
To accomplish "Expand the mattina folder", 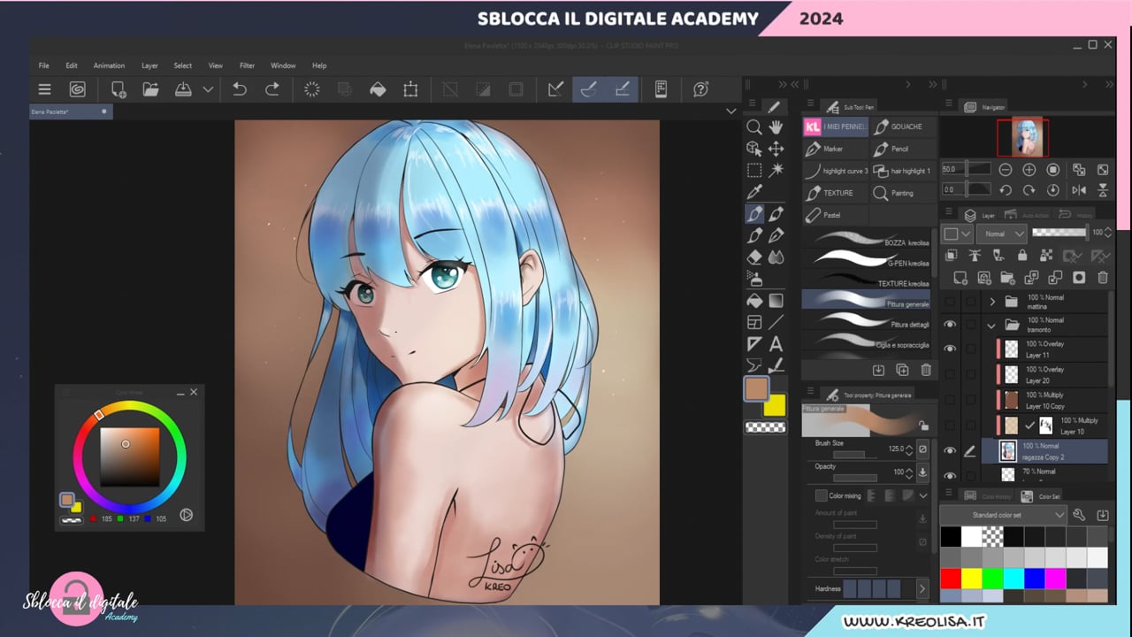I will [x=991, y=302].
